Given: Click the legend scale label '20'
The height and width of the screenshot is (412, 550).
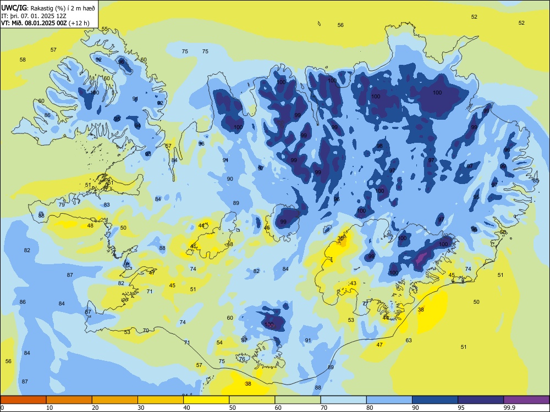Looking at the screenshot, I should 95,408.
